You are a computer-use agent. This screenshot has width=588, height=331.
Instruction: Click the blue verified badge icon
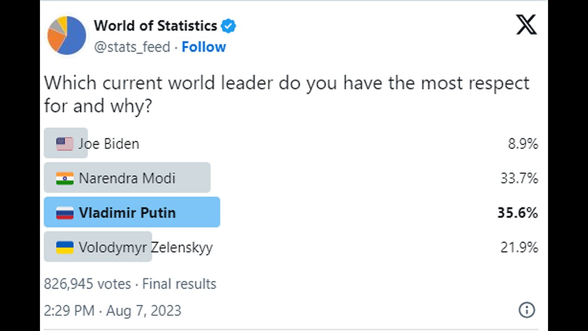pyautogui.click(x=228, y=26)
